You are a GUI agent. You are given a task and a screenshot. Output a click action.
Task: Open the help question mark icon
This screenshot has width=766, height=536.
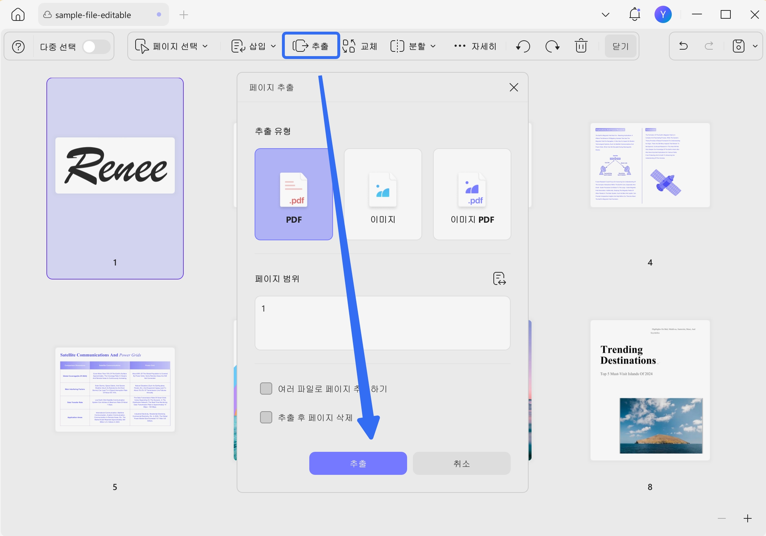point(18,46)
